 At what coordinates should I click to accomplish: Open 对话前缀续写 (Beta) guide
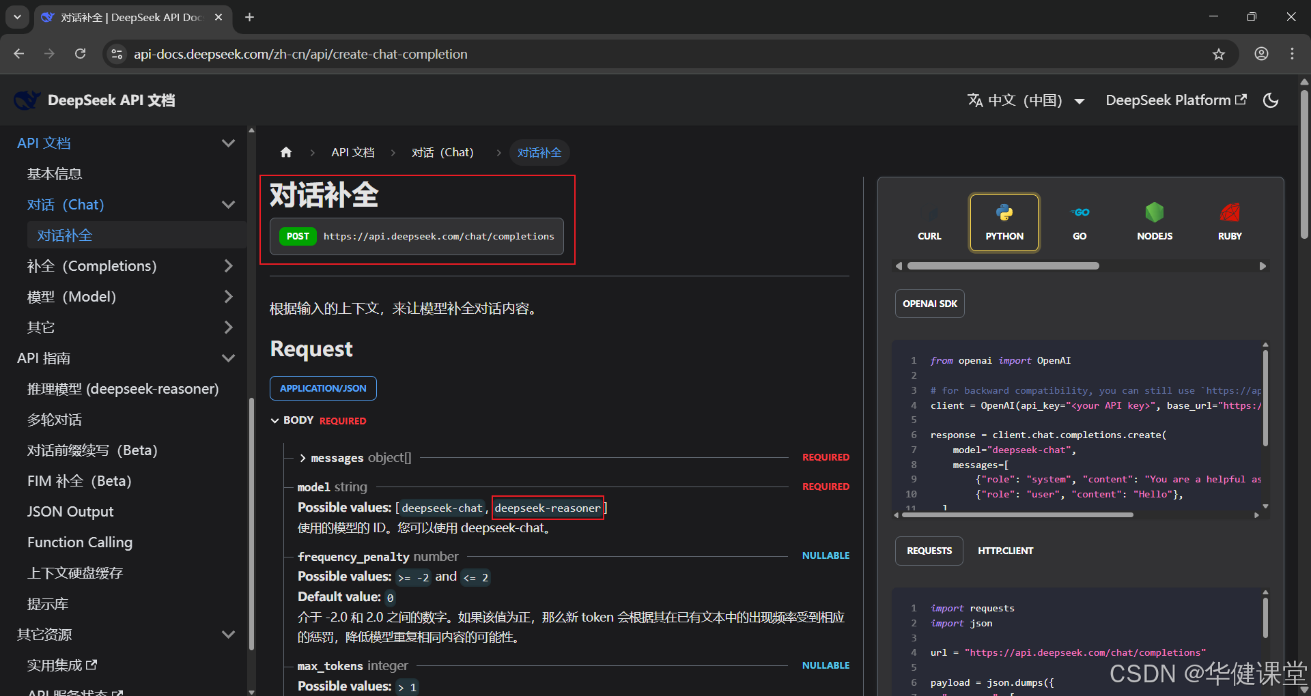(92, 450)
